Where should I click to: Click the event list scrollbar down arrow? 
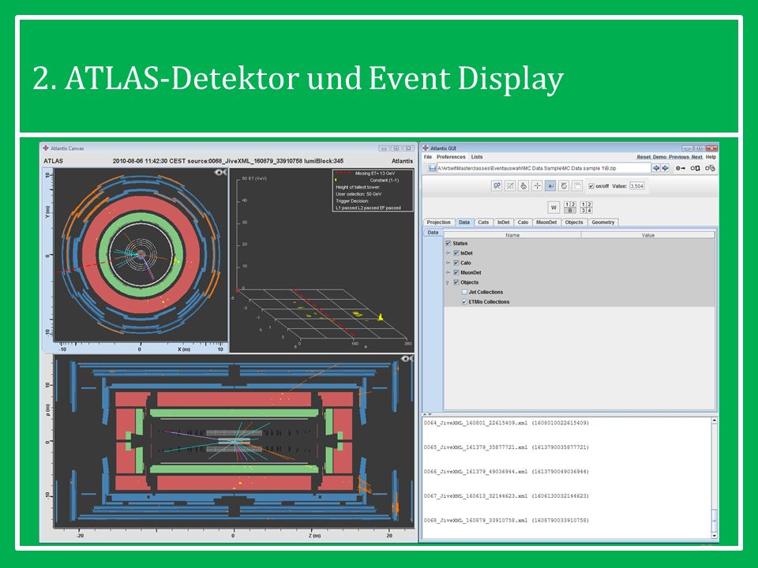(714, 536)
